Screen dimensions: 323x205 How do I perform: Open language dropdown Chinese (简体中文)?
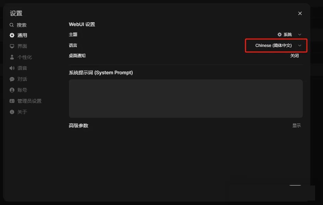276,46
